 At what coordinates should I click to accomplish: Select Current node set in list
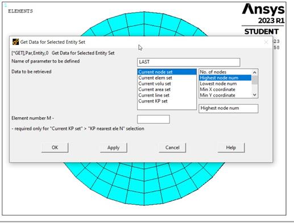pyautogui.click(x=167, y=72)
